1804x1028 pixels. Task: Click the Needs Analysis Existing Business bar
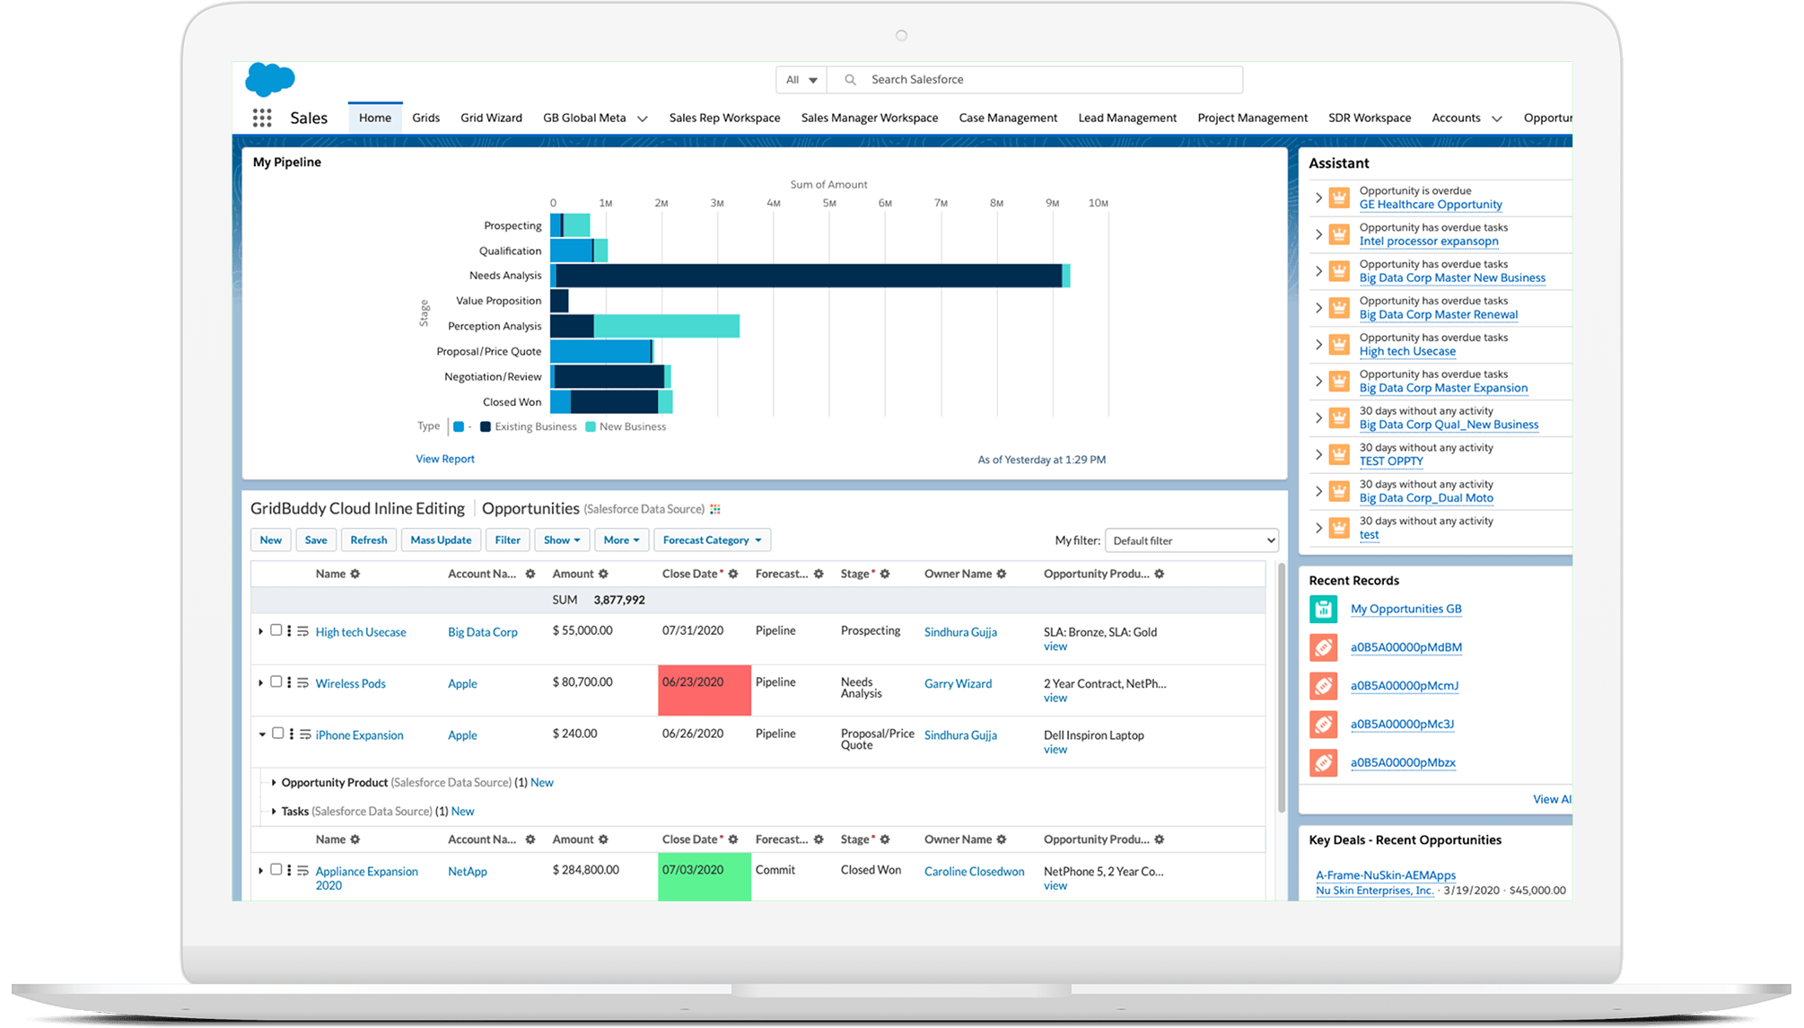pos(809,276)
